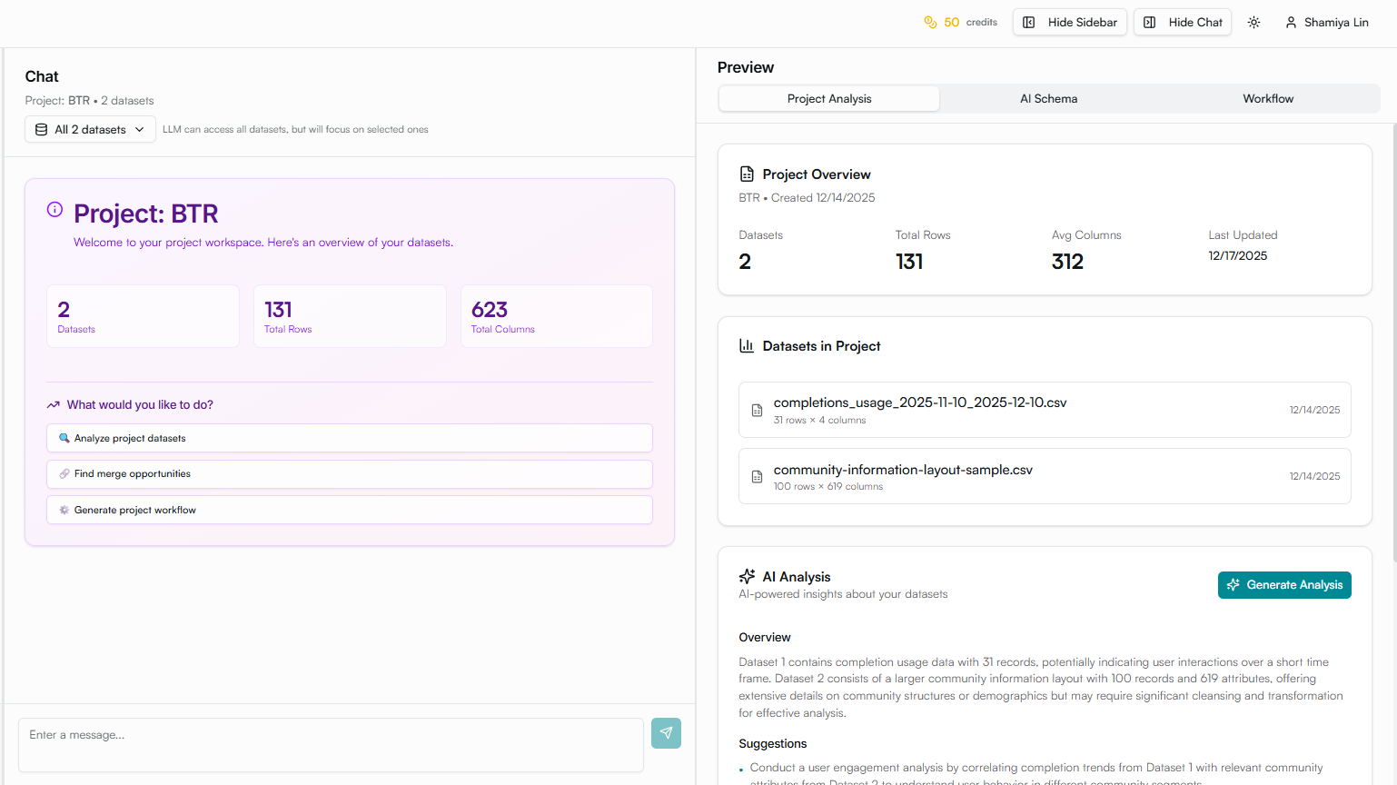Click the file icon next to community-information-layout-sample.csv
1397x785 pixels.
(x=757, y=476)
